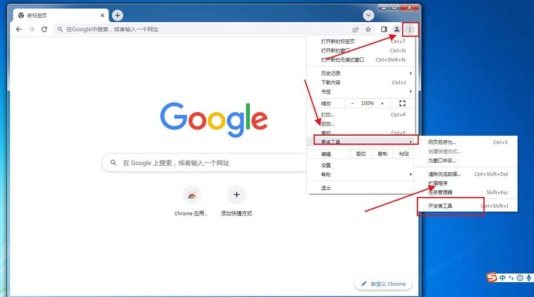534x297 pixels.
Task: Bookmark this page with the star icon
Action: point(369,29)
